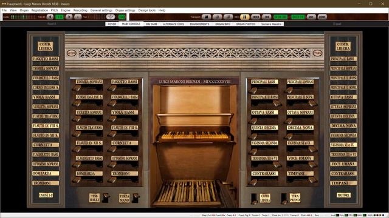Screen dimensions: 389x218
Task: Toggle TIMPANI in far-right stop column
Action: [x=343, y=183]
